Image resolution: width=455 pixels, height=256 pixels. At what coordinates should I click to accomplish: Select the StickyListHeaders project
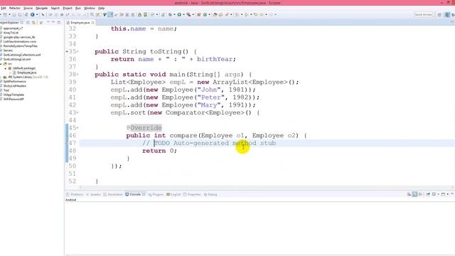[14, 86]
